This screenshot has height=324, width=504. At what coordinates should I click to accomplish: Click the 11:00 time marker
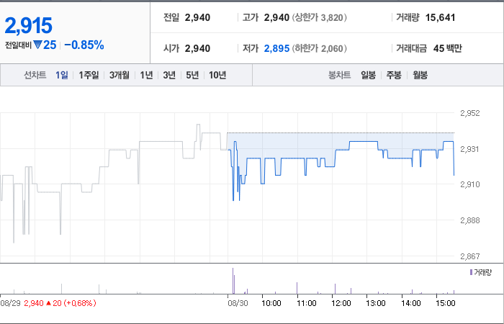point(306,303)
